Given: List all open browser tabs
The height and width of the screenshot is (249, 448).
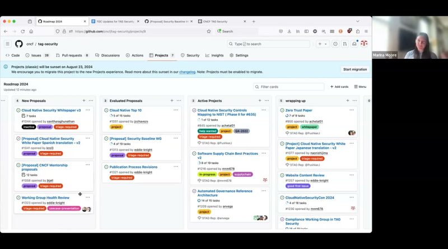Looking at the screenshot, I should point(357,21).
